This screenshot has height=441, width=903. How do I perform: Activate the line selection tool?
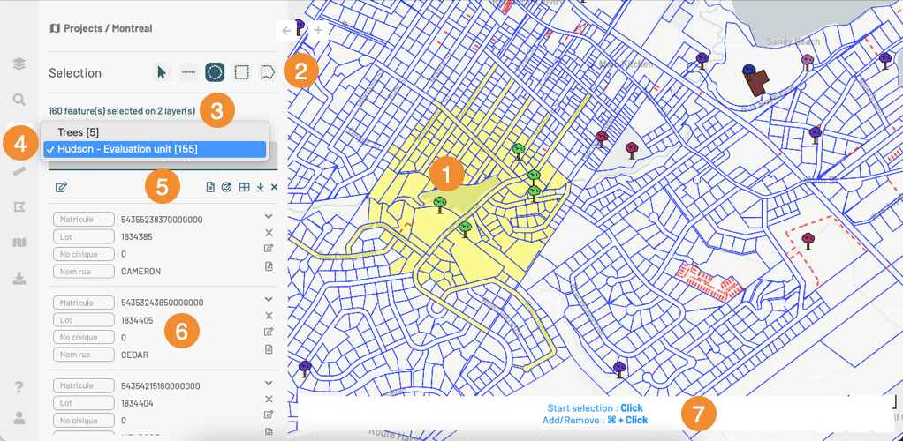coord(188,72)
